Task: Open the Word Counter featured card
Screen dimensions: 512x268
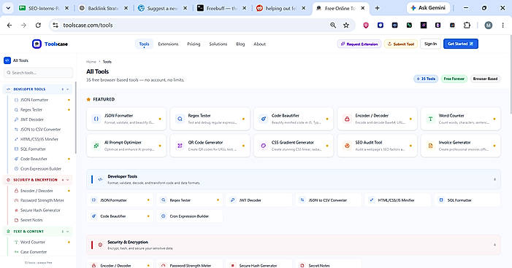Action: point(461,119)
